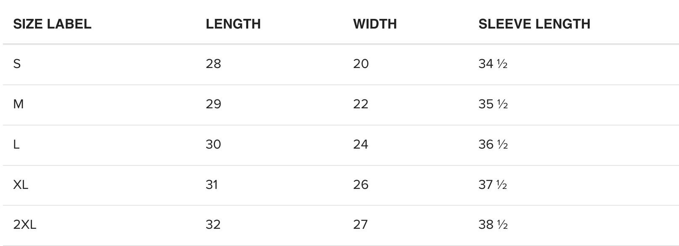Click the LENGTH column header
The image size is (679, 246).
[233, 24]
